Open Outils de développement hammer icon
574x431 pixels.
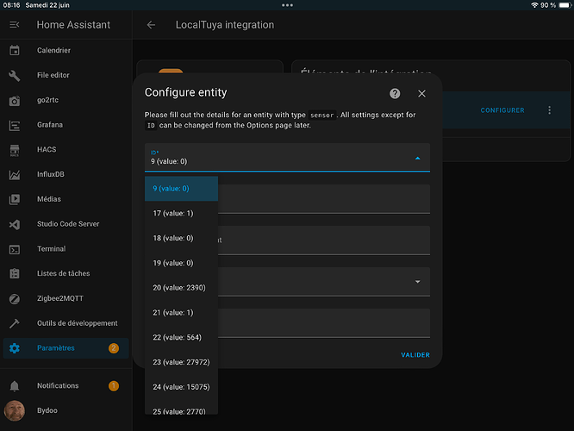click(15, 323)
